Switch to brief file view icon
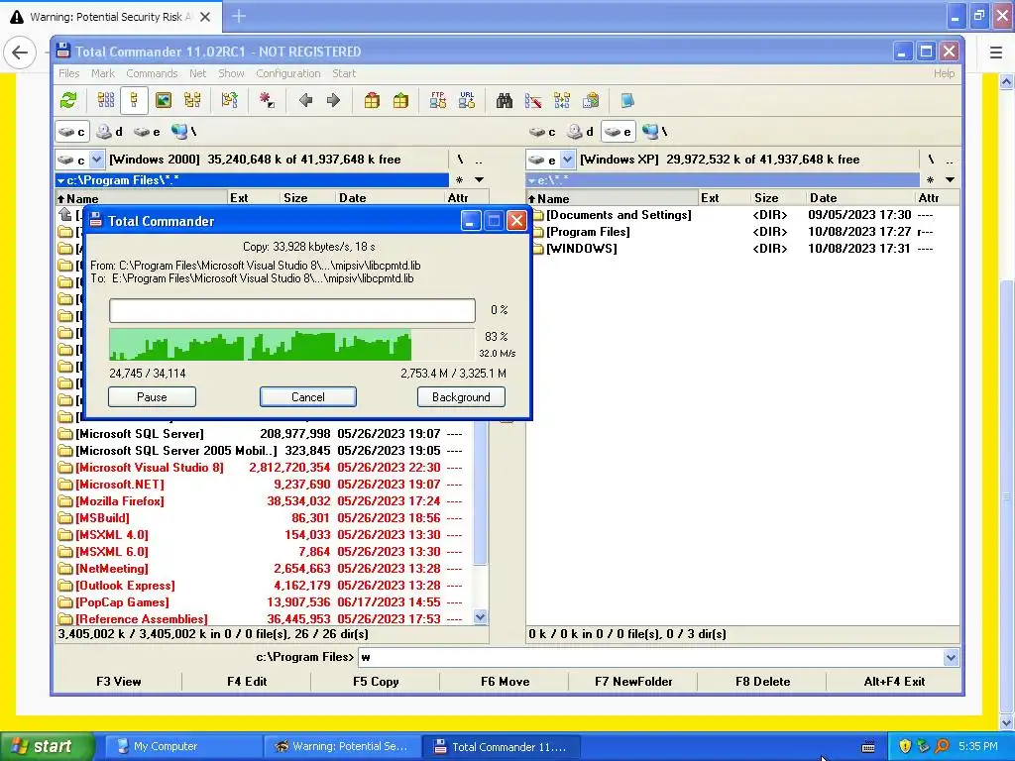The image size is (1015, 761). click(106, 100)
